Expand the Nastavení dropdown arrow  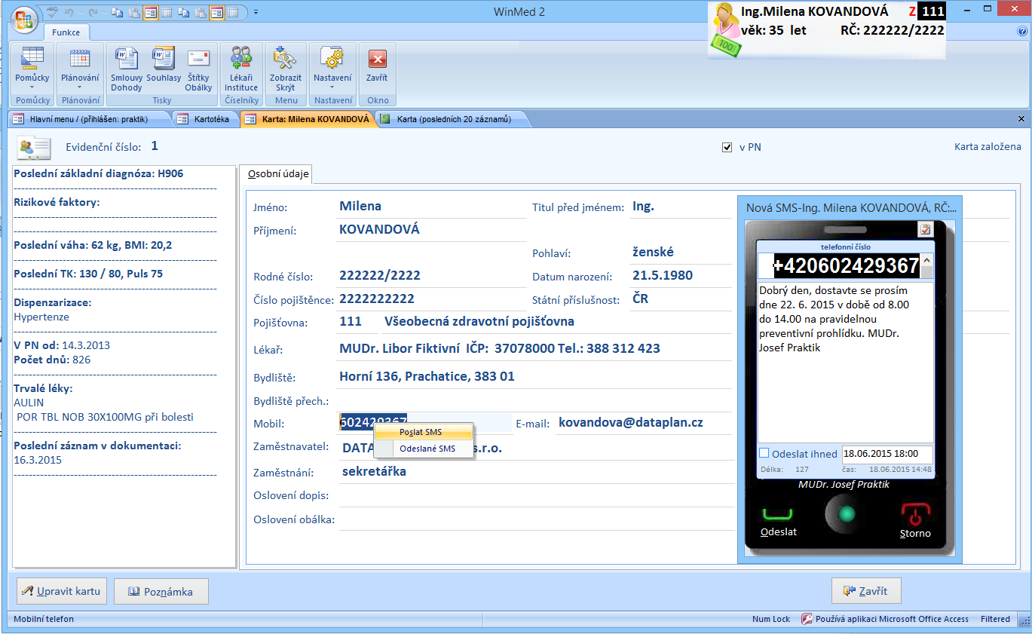[332, 87]
